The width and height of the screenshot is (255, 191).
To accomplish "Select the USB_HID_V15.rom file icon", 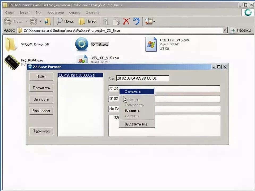I will pyautogui.click(x=82, y=59).
